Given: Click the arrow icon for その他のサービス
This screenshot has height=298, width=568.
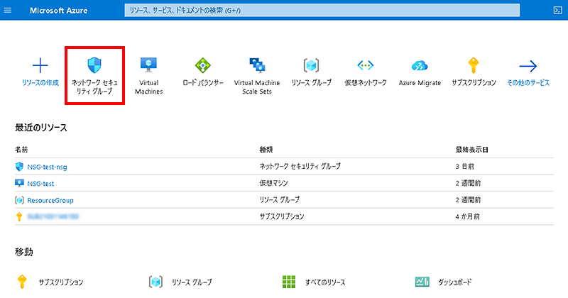Looking at the screenshot, I should click(528, 66).
